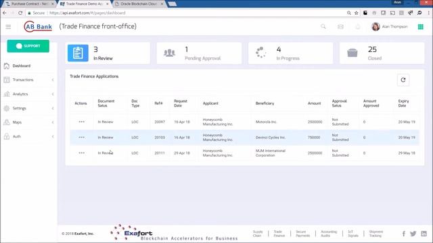Click the Beneficiary column header
Screen dimensions: 433x243
[x=265, y=103]
